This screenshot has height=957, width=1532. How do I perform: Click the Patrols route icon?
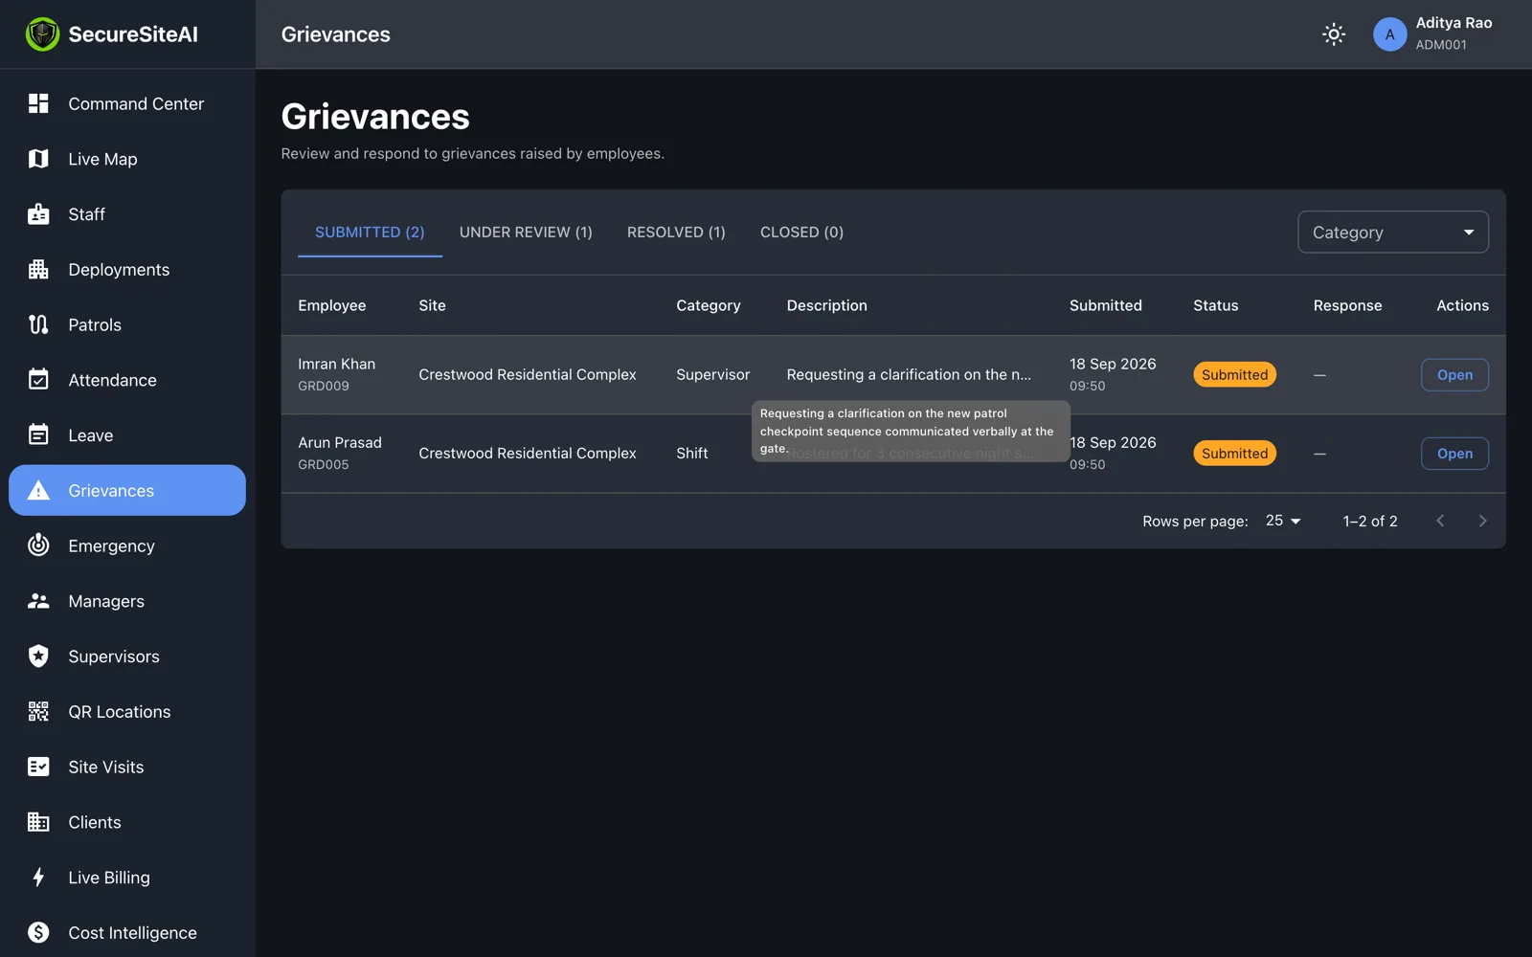[x=38, y=324]
